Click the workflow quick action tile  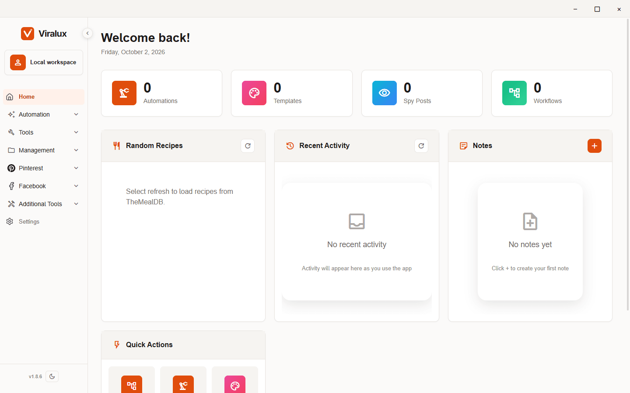(132, 380)
